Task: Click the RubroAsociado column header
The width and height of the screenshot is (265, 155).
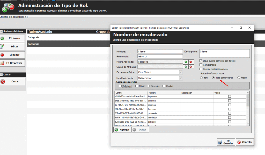Action: click(x=40, y=32)
